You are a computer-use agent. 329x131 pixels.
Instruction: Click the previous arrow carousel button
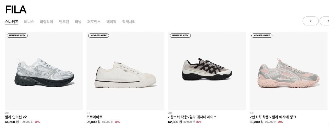point(310,21)
